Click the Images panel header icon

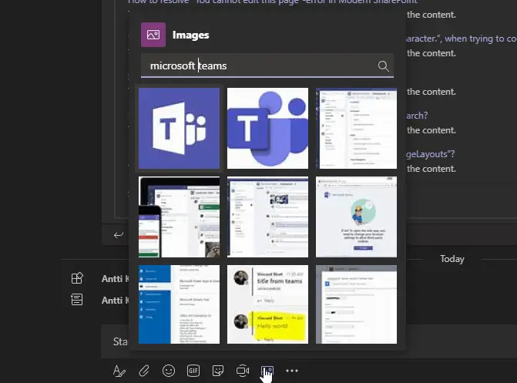(x=153, y=35)
